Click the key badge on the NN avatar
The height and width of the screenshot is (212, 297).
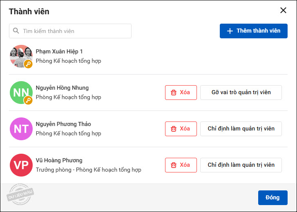28,100
